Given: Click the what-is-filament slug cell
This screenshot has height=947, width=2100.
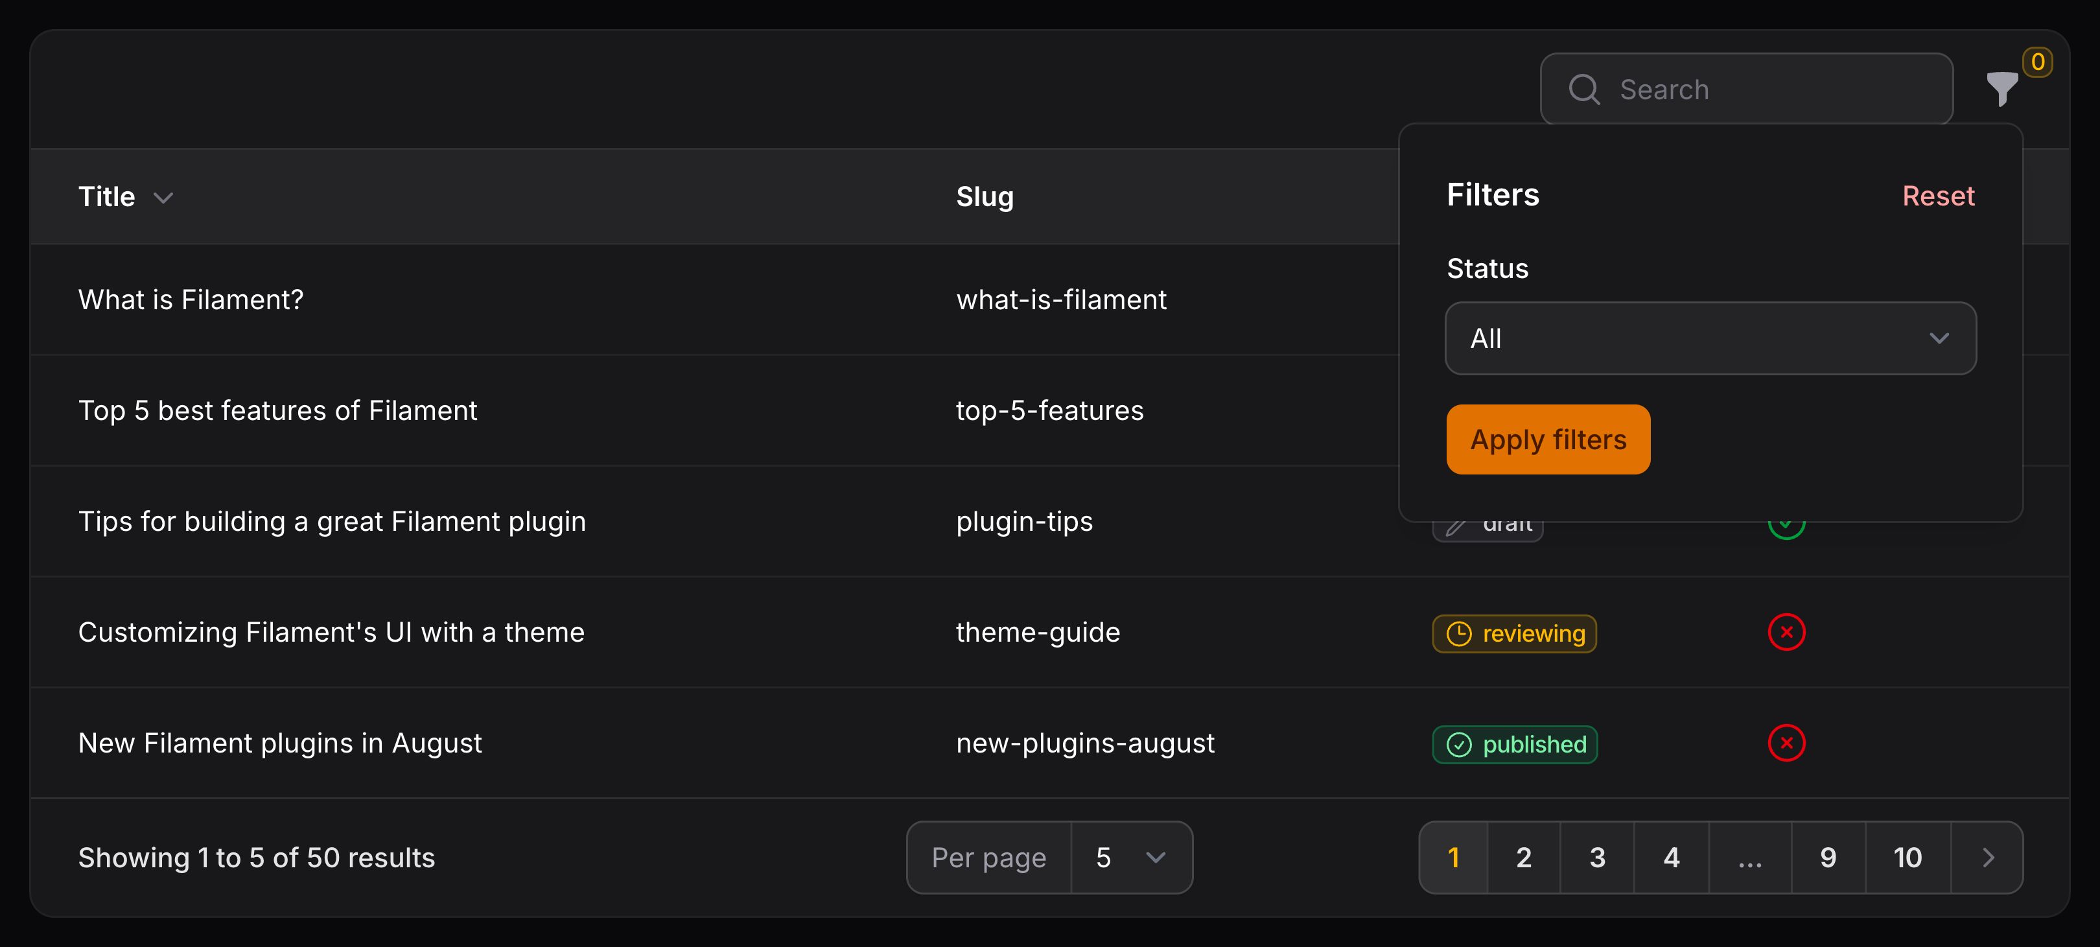Looking at the screenshot, I should point(1060,300).
